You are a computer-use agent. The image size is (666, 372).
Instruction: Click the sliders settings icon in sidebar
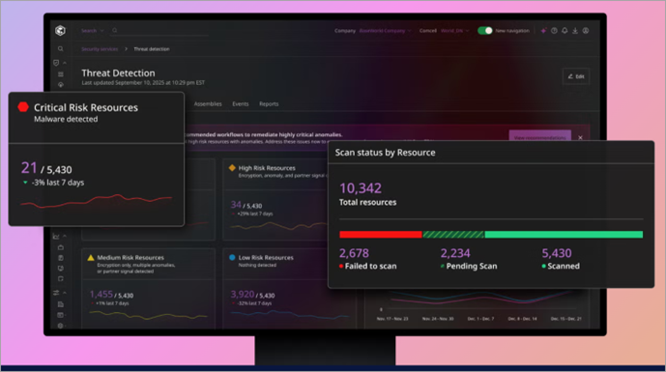tap(56, 293)
